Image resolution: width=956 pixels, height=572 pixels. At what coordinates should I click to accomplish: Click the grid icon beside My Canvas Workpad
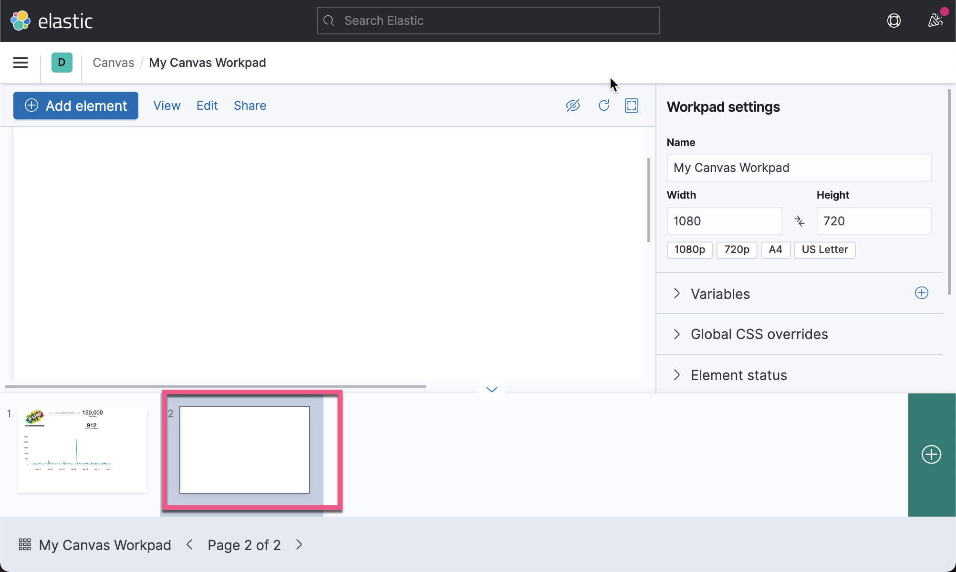click(x=24, y=544)
